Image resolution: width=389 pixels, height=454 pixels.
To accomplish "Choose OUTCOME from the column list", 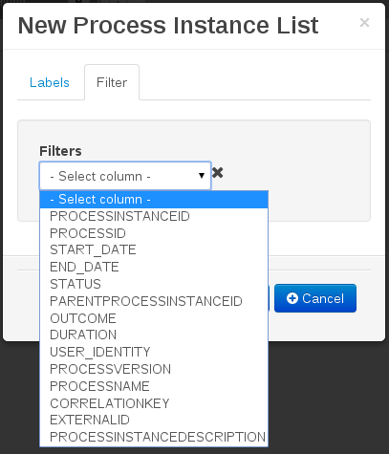I will tap(154, 318).
